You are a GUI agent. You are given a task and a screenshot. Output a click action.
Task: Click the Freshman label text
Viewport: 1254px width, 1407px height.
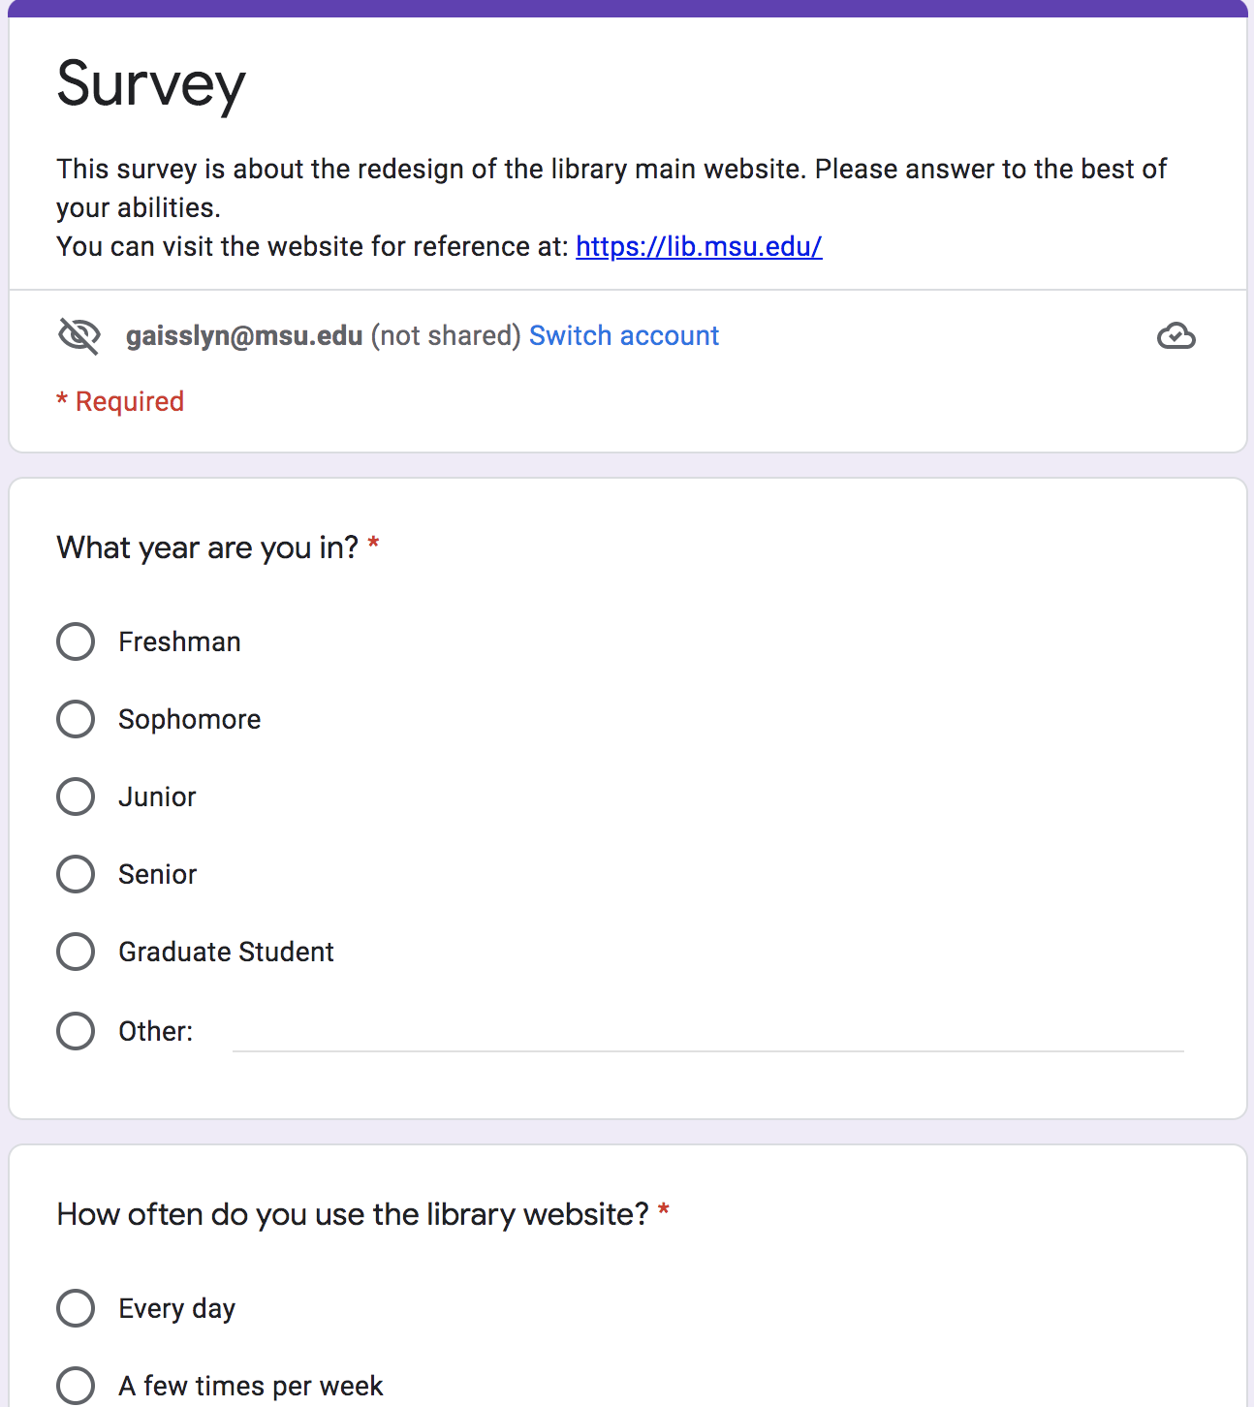tap(179, 641)
